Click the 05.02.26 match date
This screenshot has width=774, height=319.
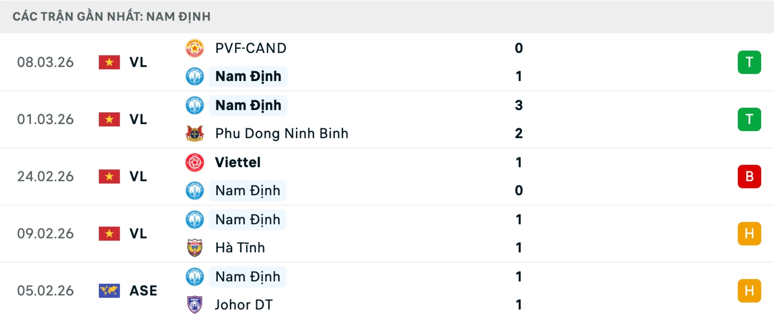(x=46, y=291)
